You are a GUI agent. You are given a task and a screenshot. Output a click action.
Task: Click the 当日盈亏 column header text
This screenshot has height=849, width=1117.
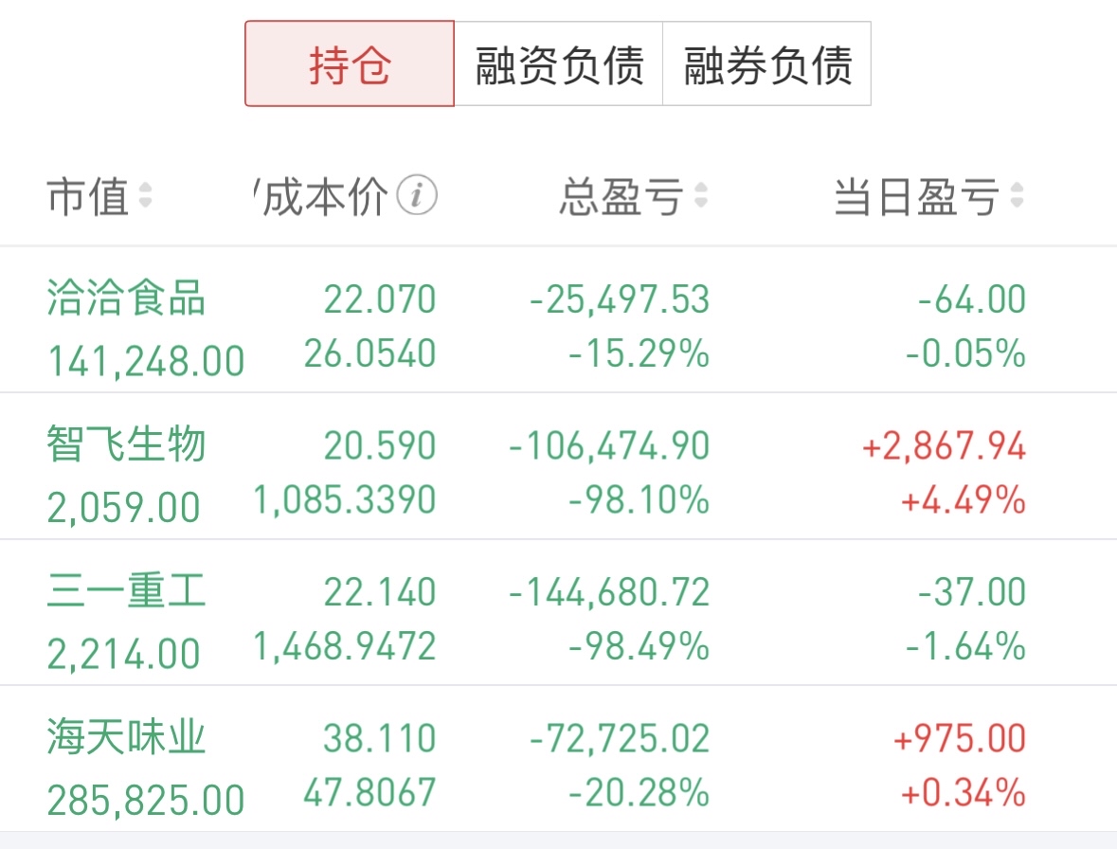pos(917,196)
